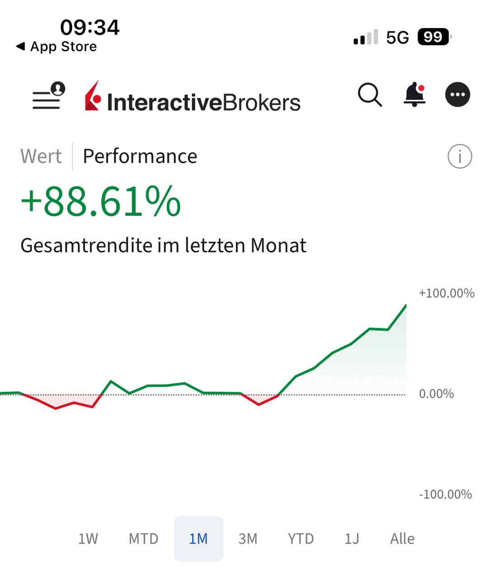Show the 1J yearly range

pos(352,539)
